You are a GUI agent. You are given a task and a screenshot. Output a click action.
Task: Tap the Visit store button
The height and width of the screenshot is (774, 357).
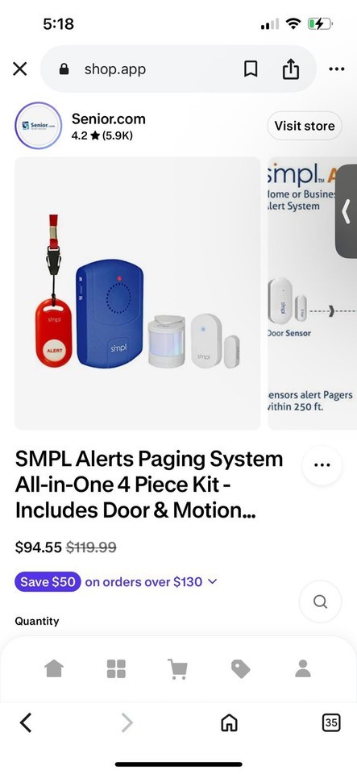[305, 126]
